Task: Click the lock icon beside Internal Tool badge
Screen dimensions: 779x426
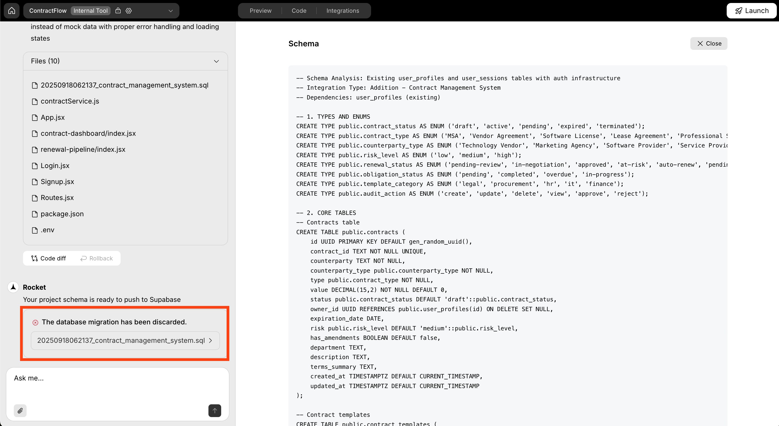Action: [118, 10]
